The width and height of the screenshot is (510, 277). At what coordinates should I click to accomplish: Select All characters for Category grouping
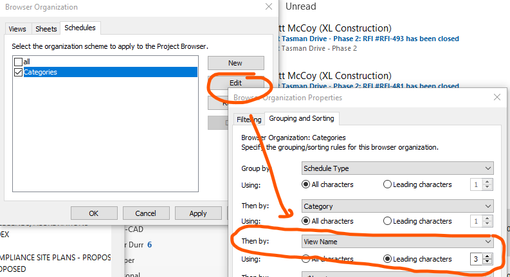tap(305, 221)
